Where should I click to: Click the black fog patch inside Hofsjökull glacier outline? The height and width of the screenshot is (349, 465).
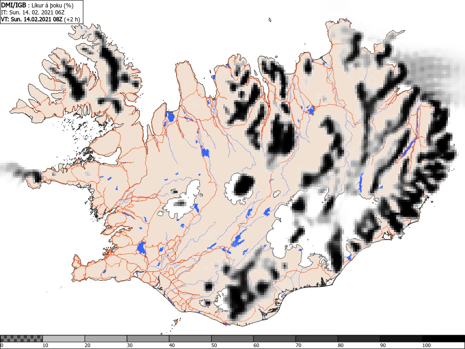244,186
